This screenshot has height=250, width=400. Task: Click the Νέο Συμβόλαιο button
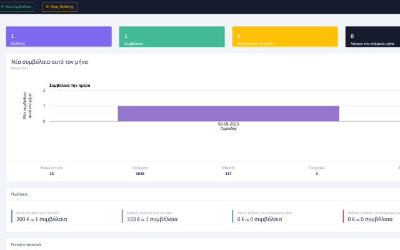(17, 7)
